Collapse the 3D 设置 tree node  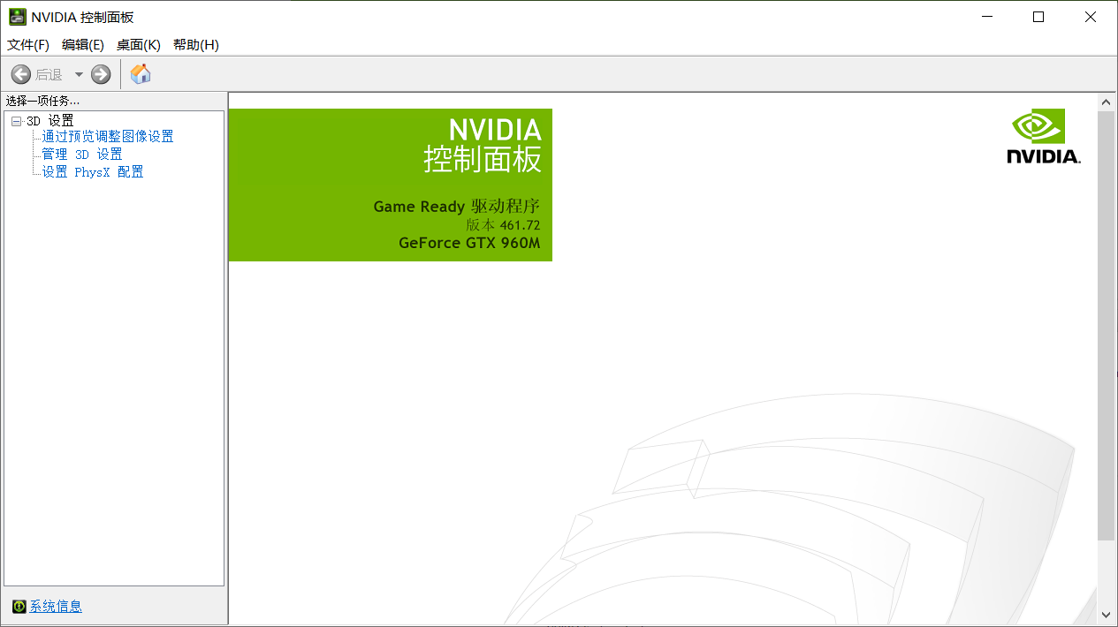pyautogui.click(x=16, y=121)
